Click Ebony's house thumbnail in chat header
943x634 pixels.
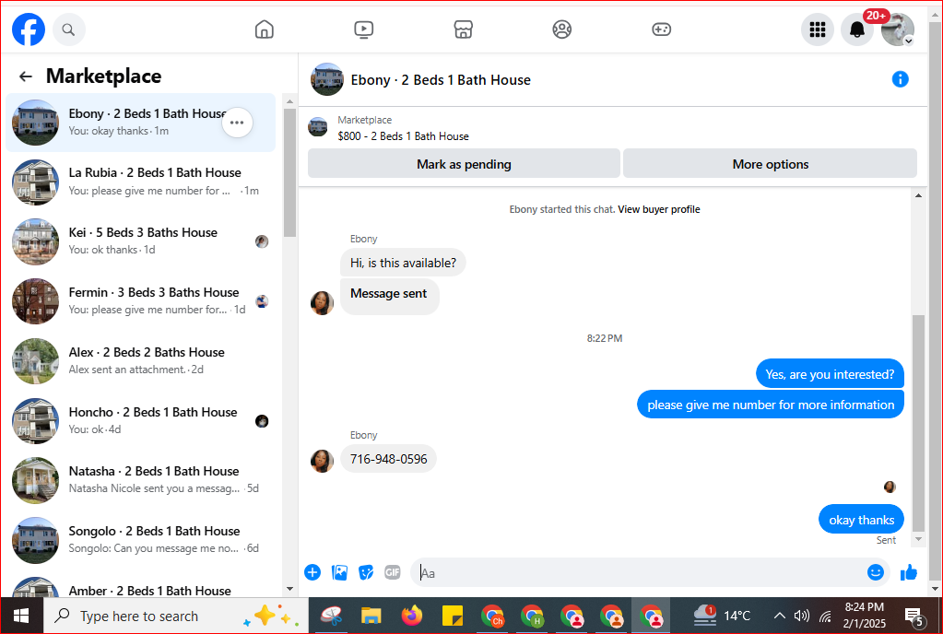(x=326, y=79)
